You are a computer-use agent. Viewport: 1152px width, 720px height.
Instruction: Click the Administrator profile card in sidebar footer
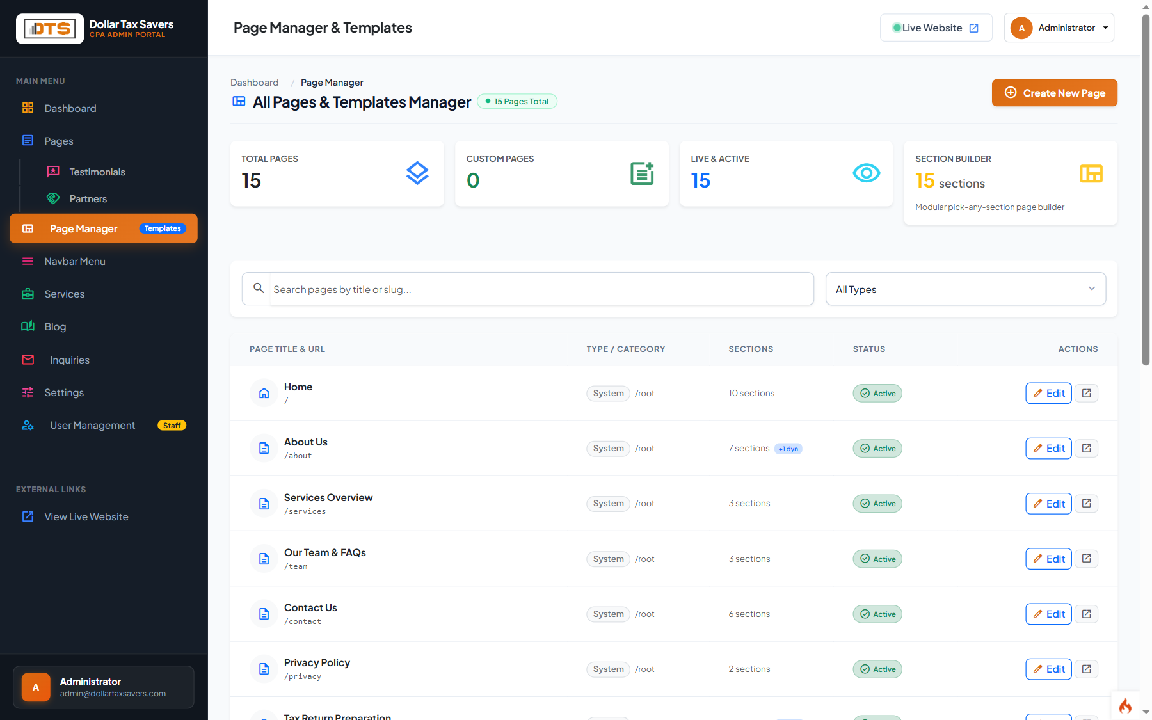coord(104,687)
